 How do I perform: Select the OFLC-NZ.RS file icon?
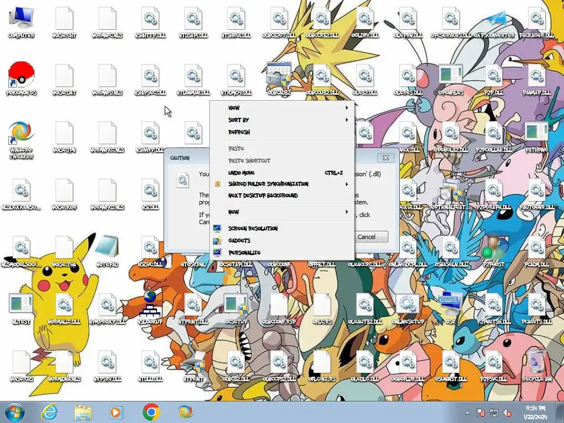[322, 365]
